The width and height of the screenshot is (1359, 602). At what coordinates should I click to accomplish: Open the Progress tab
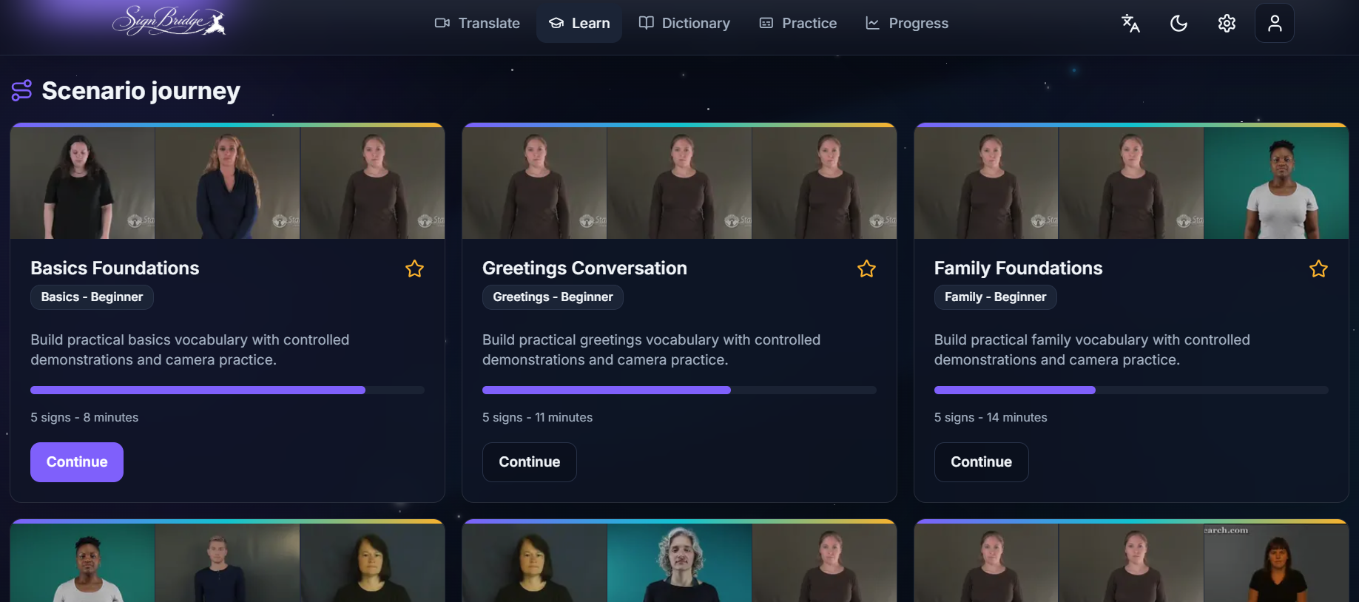tap(907, 23)
